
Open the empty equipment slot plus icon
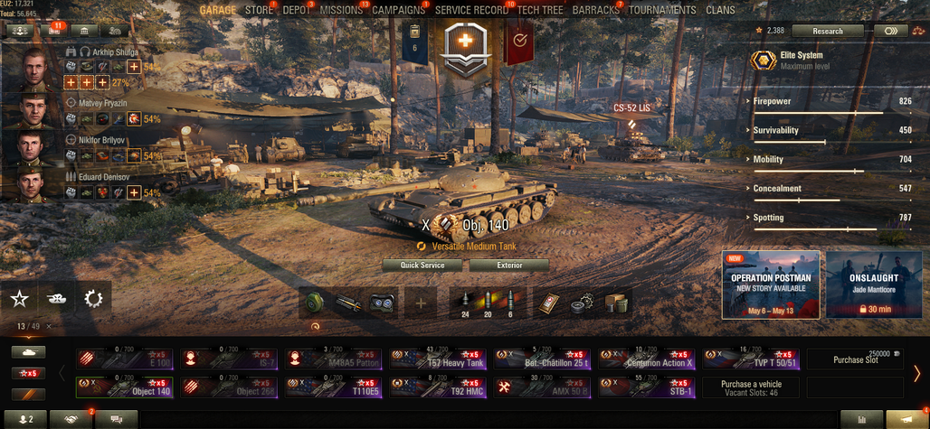tap(421, 303)
